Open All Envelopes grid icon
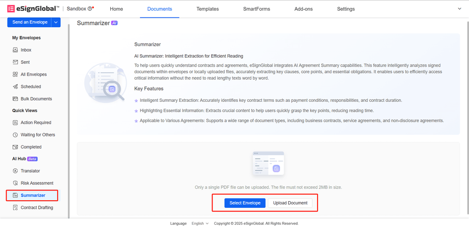The height and width of the screenshot is (228, 469). (15, 74)
